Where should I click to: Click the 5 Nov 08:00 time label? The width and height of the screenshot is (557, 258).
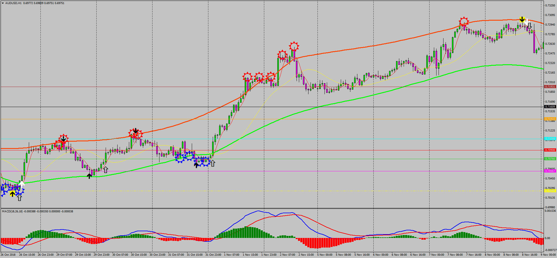coord(344,255)
